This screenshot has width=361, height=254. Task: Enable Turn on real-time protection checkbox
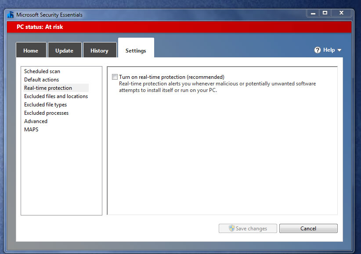pyautogui.click(x=115, y=77)
